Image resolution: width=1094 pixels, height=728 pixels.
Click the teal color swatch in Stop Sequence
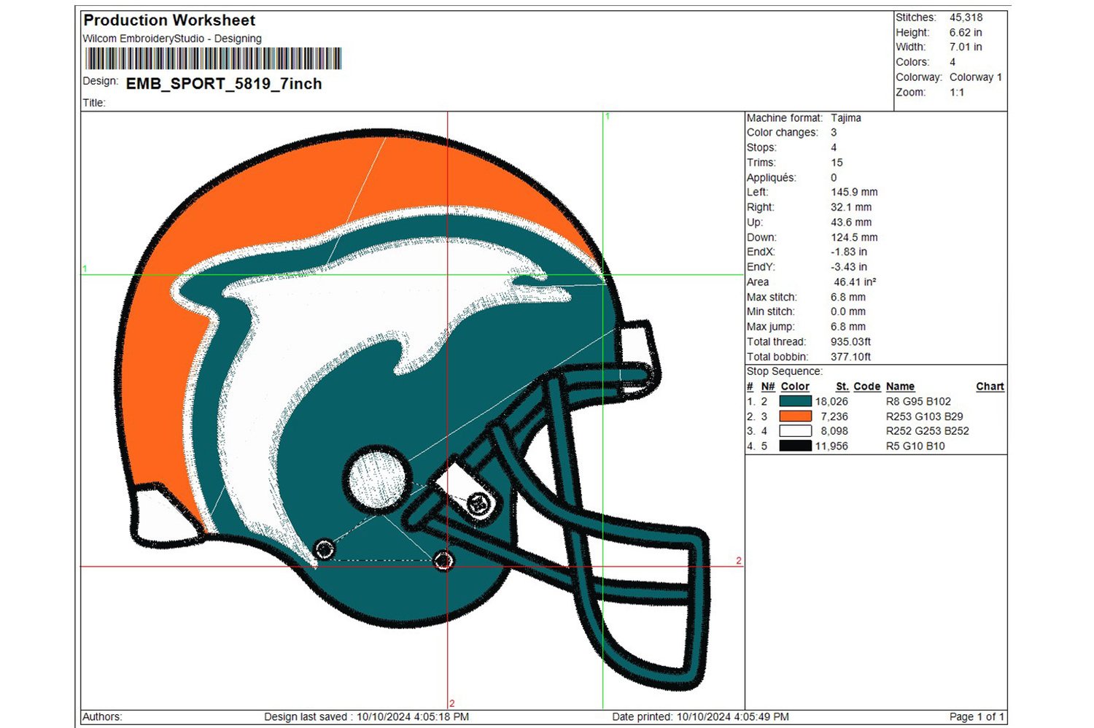(795, 401)
